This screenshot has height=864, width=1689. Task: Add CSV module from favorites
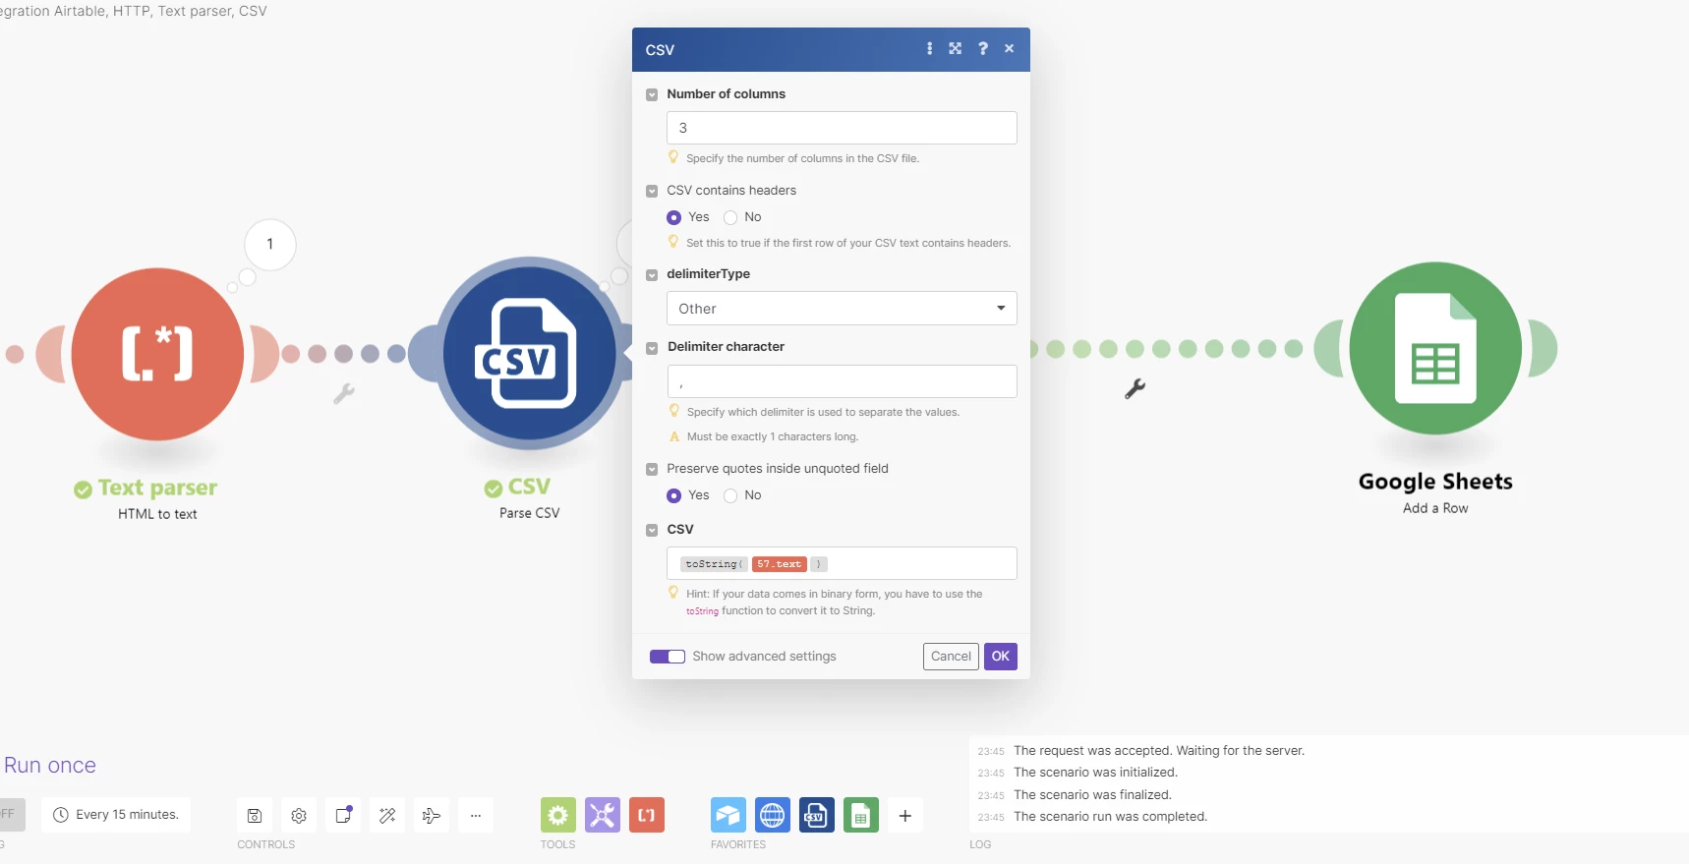[817, 815]
